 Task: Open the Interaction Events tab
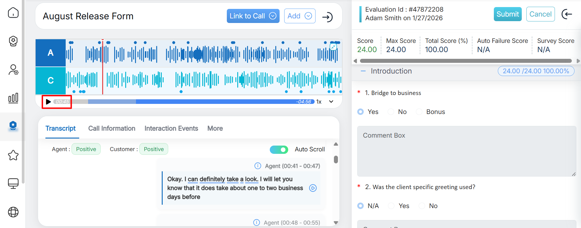click(x=171, y=128)
